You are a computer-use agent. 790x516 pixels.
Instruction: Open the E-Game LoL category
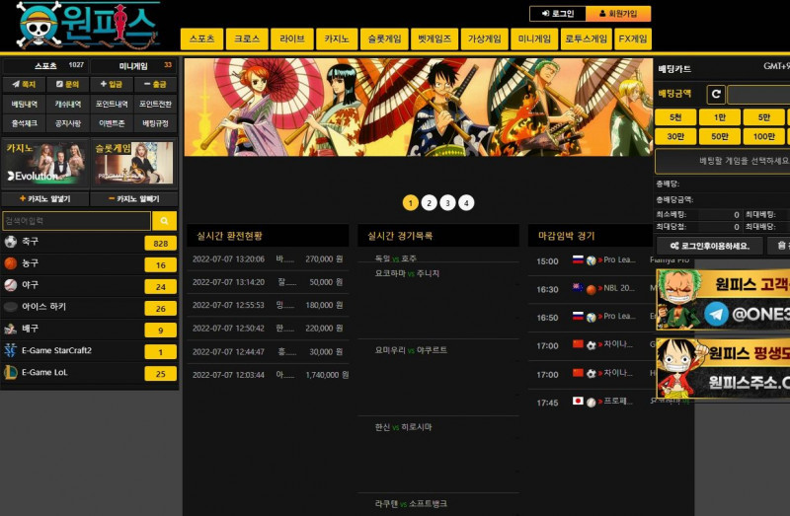89,373
